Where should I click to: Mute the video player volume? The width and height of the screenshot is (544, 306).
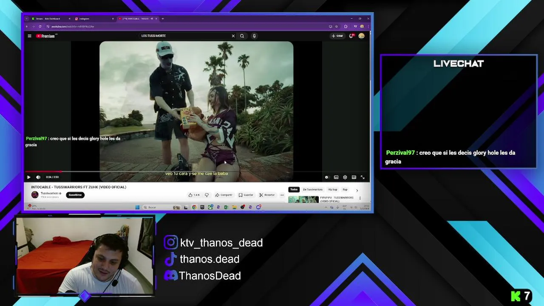click(38, 177)
